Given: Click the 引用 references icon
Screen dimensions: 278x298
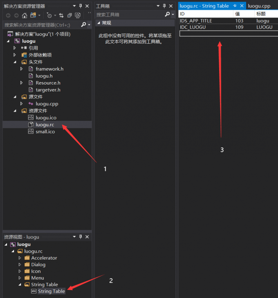Looking at the screenshot, I should point(24,48).
